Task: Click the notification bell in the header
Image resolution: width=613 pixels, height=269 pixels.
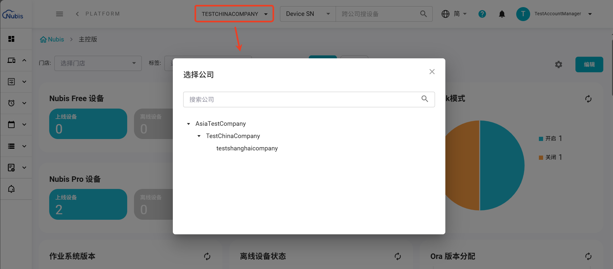Action: (x=502, y=14)
